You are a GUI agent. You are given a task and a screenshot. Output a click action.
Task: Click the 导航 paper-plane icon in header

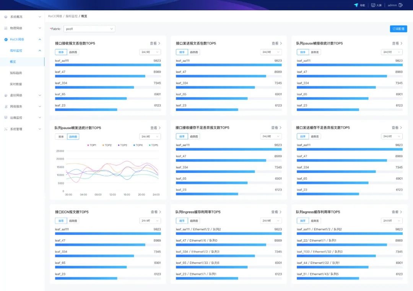pyautogui.click(x=356, y=5)
